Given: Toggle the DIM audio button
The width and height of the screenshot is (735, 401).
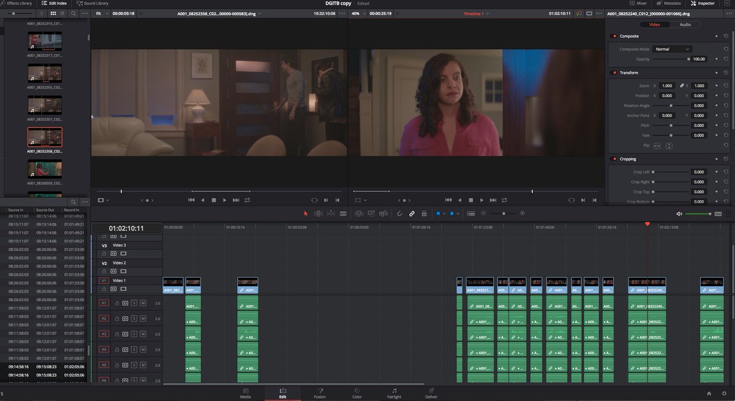Looking at the screenshot, I should (718, 214).
